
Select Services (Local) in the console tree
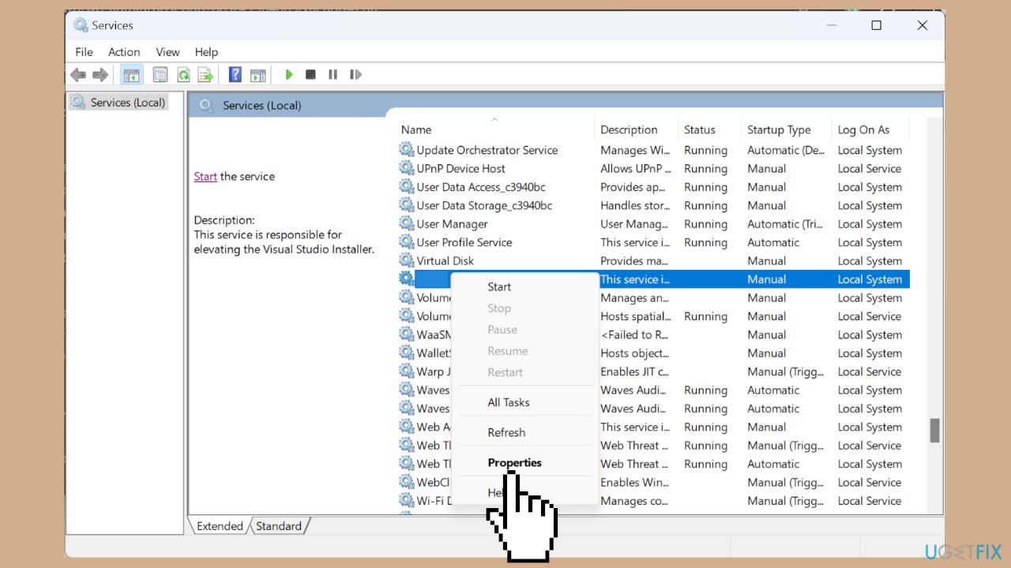127,103
